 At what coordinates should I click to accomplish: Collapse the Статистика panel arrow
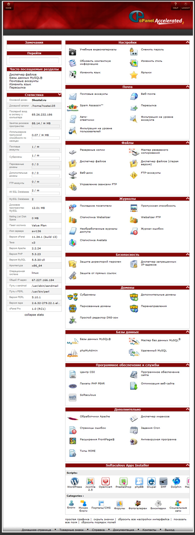pos(60,95)
